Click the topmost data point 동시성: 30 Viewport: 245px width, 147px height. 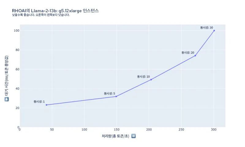(x=214, y=31)
